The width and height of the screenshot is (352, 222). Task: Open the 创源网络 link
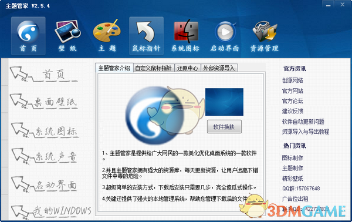pyautogui.click(x=293, y=80)
